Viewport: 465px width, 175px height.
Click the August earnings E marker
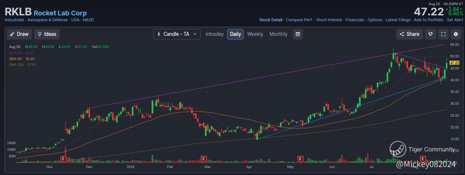[423, 159]
